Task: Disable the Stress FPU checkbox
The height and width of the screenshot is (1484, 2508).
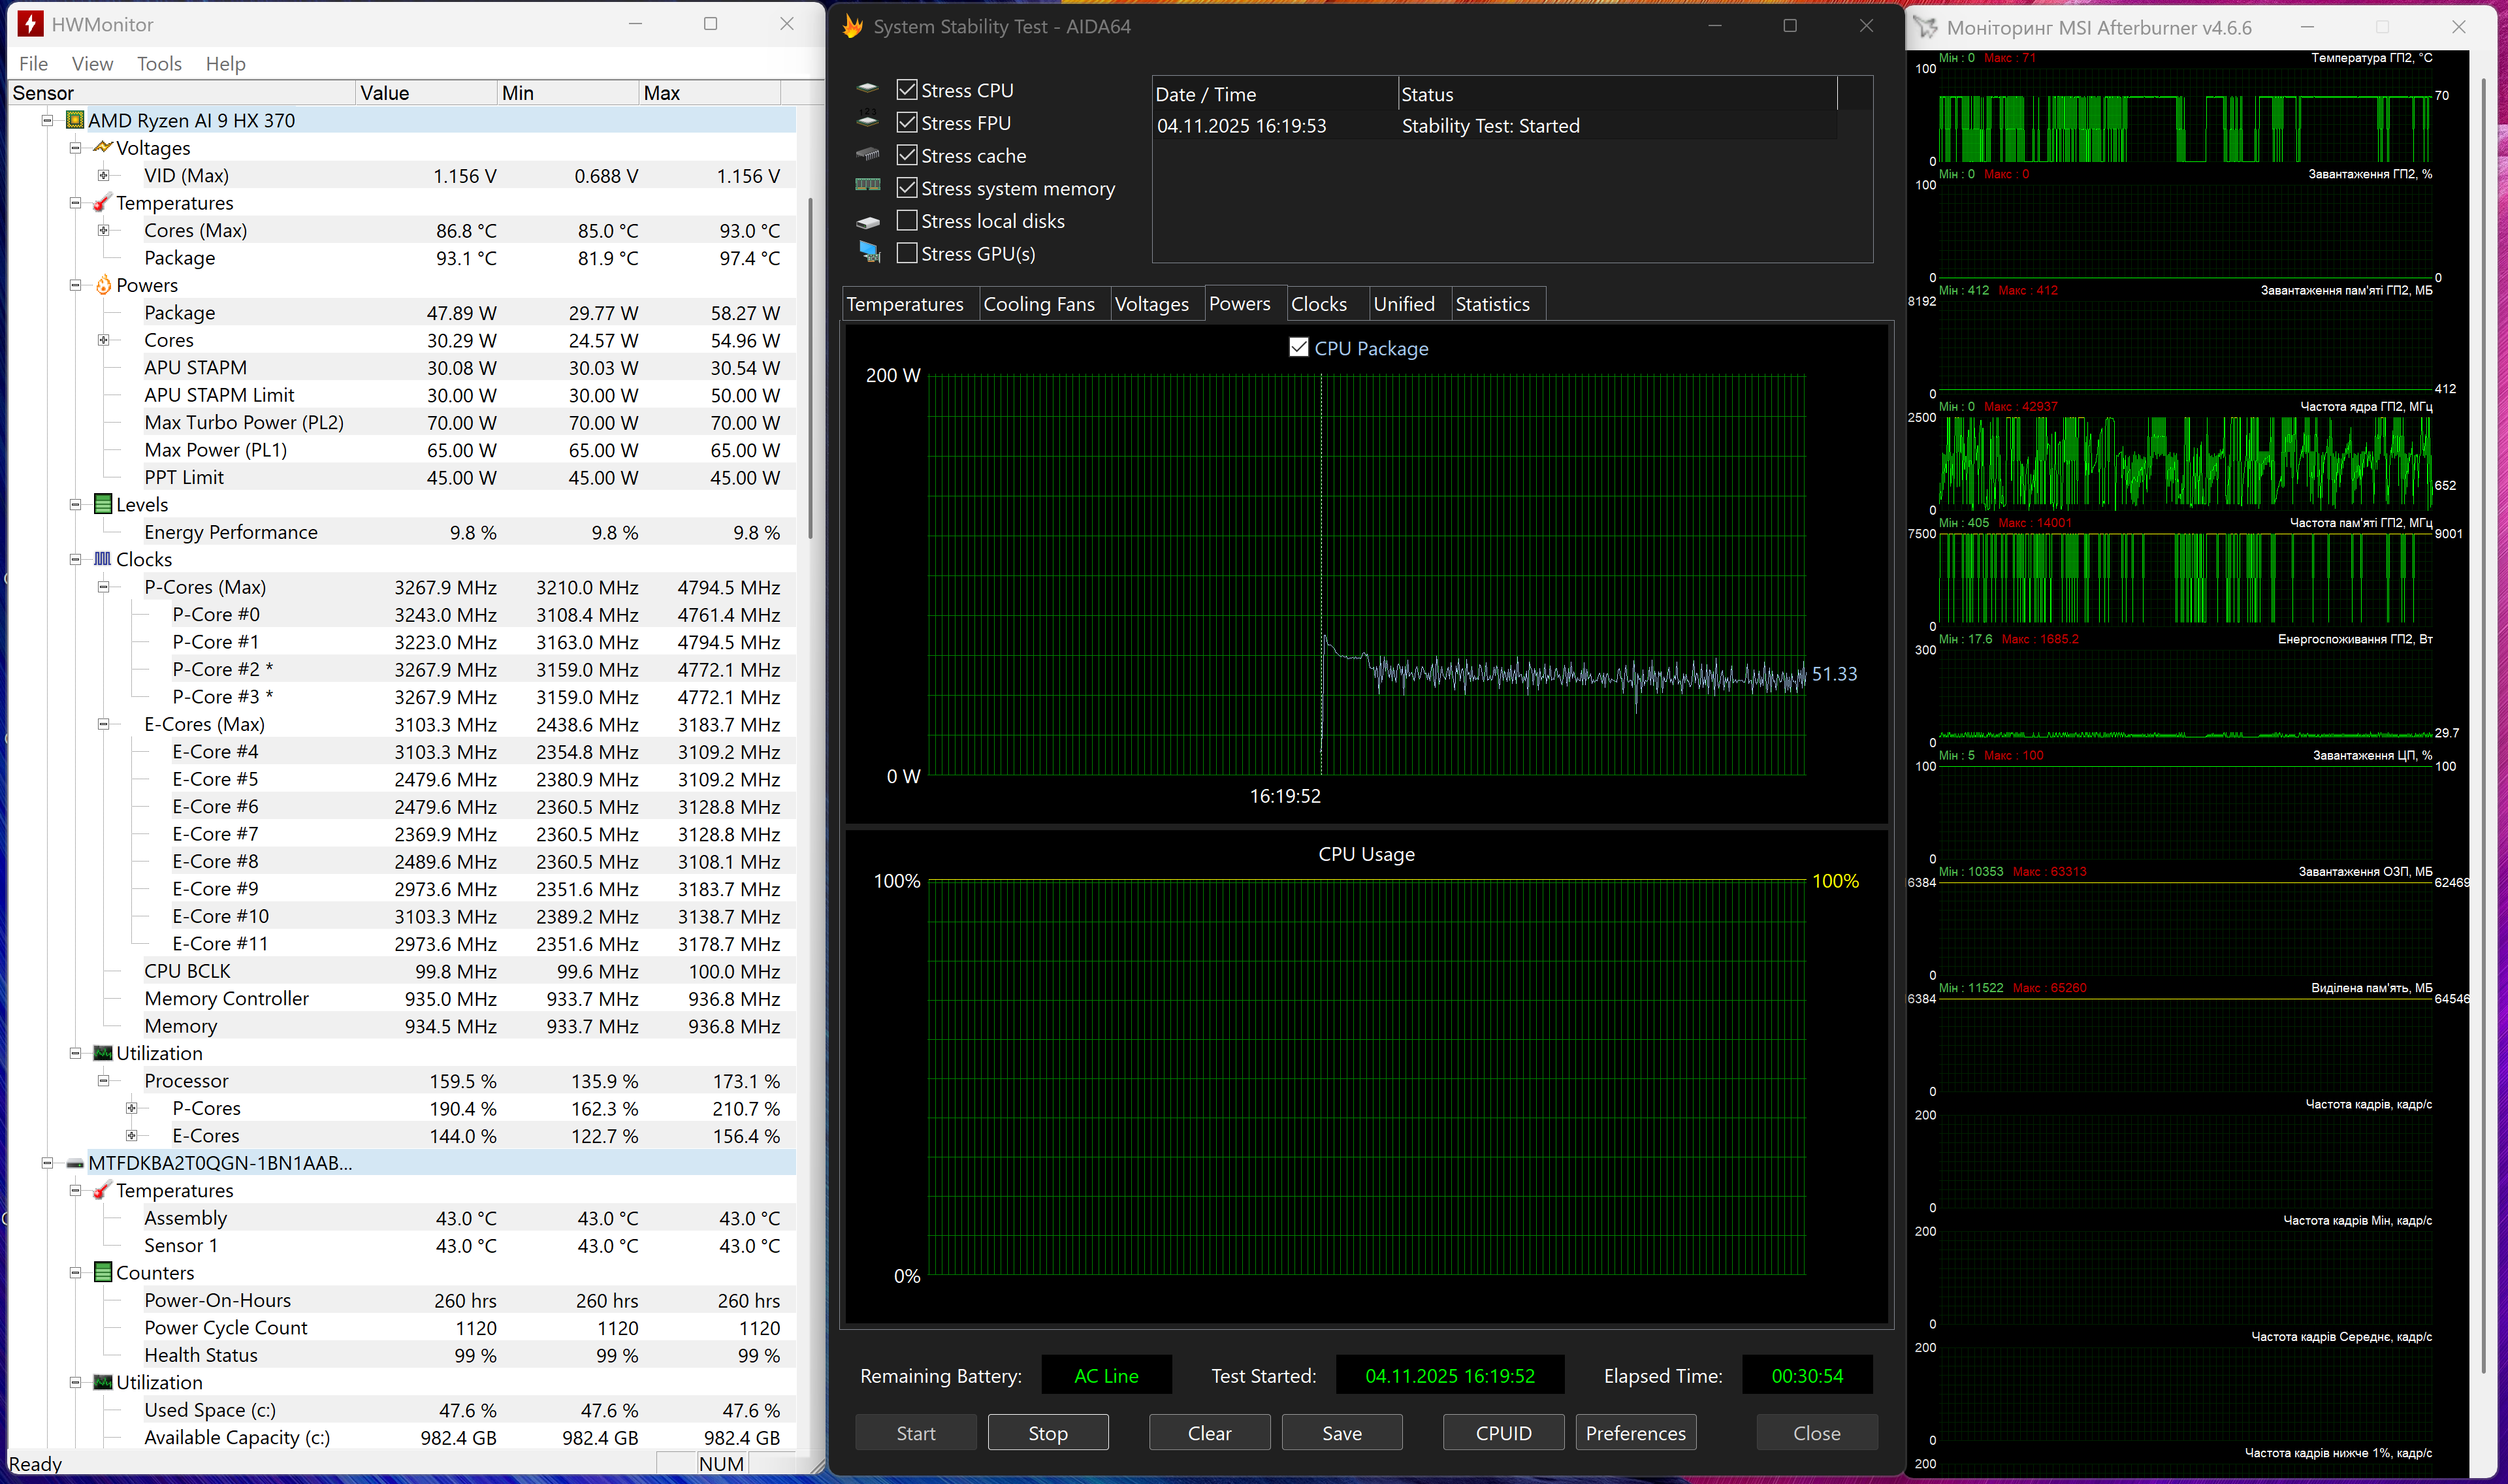Action: [907, 122]
